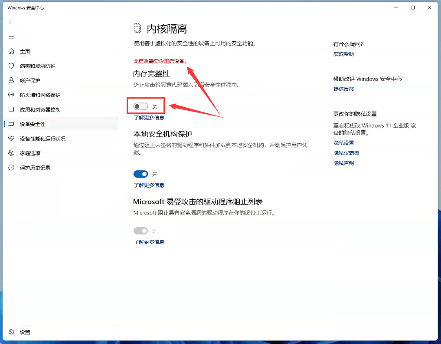Click the shield icon for 病毒和威胁防护
The width and height of the screenshot is (441, 344).
coord(11,66)
